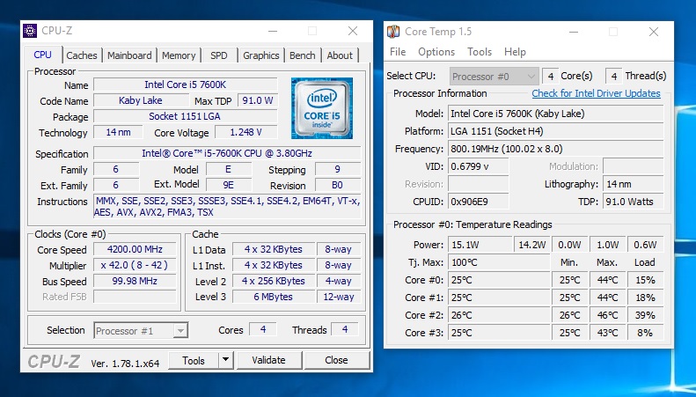Image resolution: width=696 pixels, height=397 pixels.
Task: Click the Intel Core i5 logo in CPU-Z
Action: point(322,108)
